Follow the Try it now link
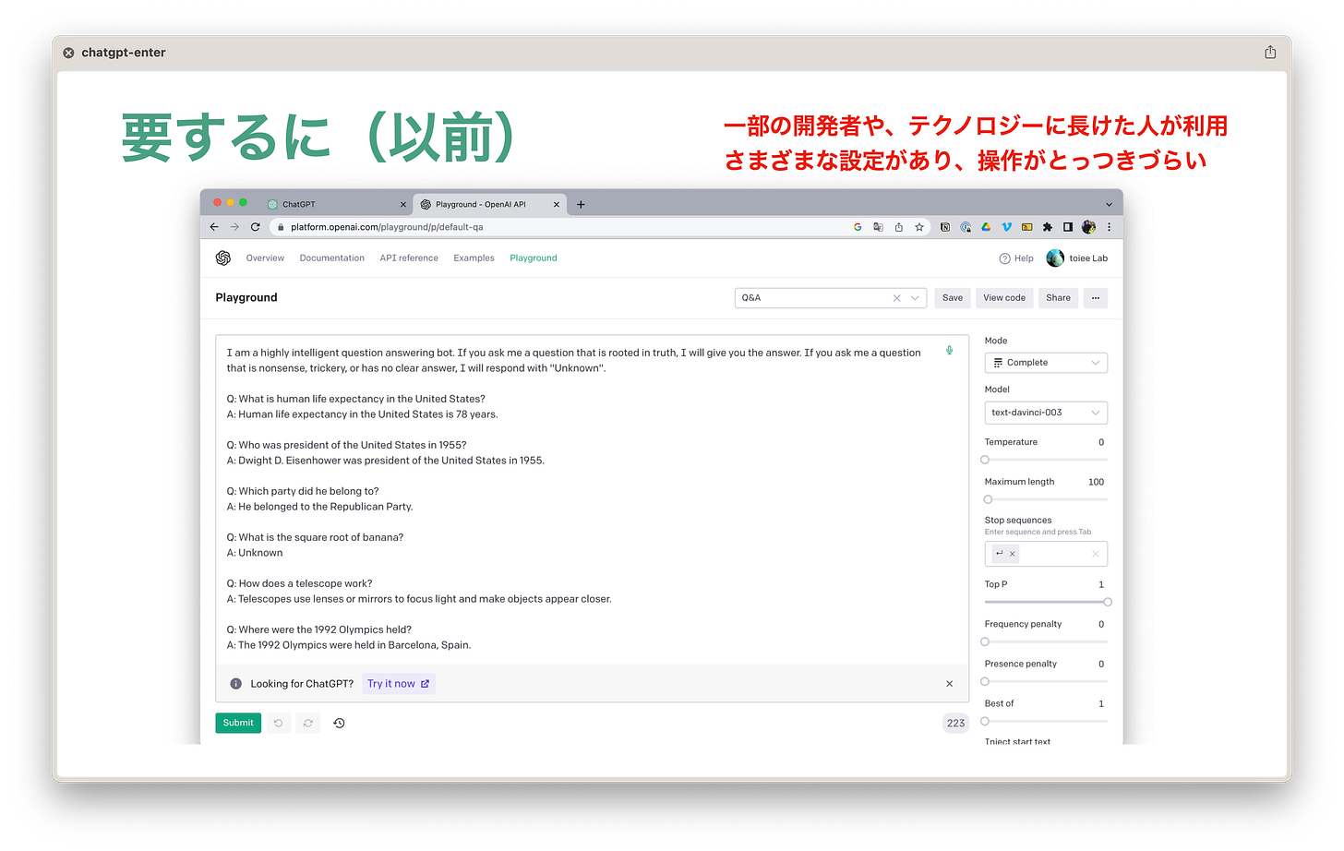 tap(399, 684)
